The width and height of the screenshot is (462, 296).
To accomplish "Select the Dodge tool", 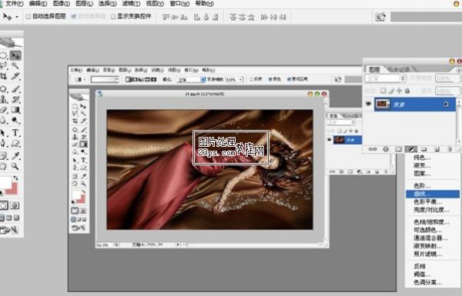I will [15, 120].
